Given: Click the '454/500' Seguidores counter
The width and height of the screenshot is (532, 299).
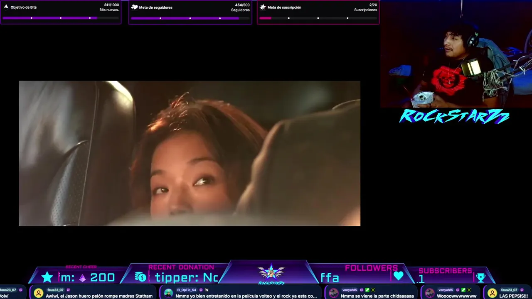Looking at the screenshot, I should (242, 5).
